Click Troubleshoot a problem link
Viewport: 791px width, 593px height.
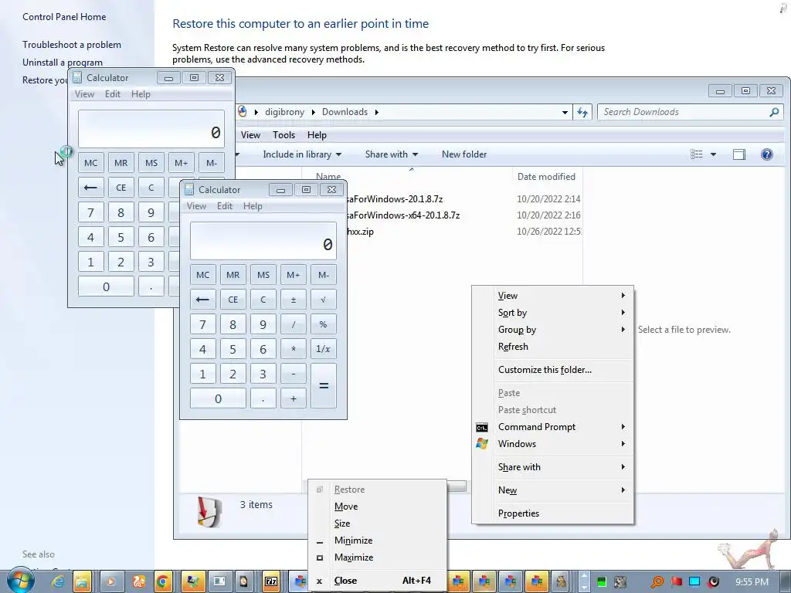tap(72, 45)
